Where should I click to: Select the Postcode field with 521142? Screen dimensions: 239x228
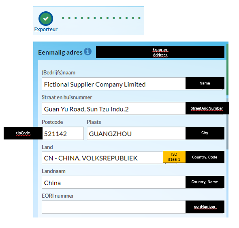coord(63,133)
